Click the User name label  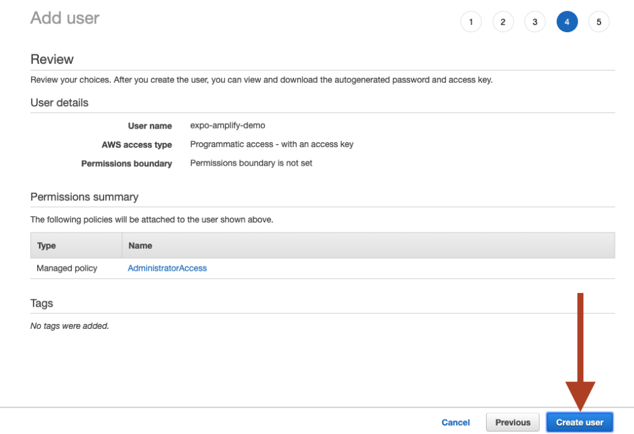tap(150, 126)
